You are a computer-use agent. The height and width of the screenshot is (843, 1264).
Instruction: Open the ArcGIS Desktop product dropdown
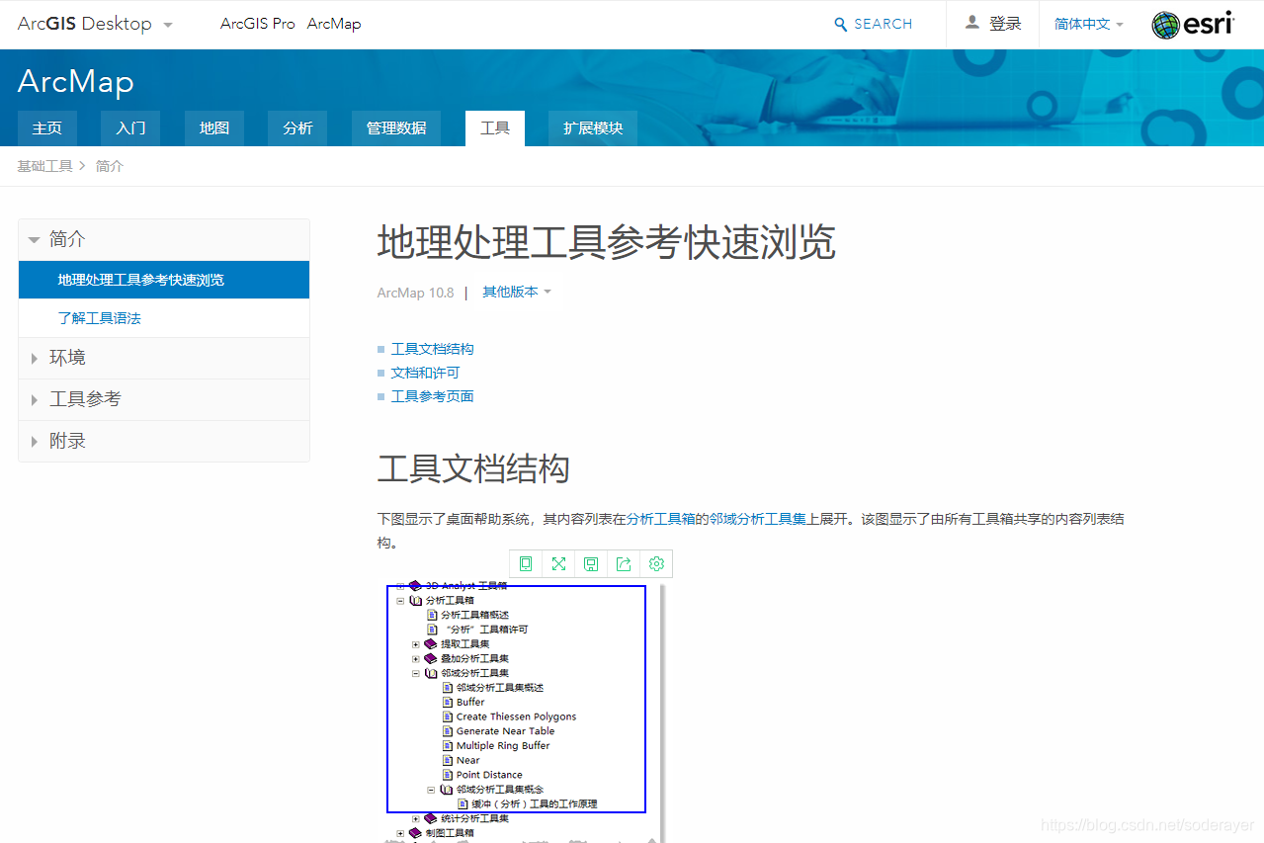pos(95,24)
